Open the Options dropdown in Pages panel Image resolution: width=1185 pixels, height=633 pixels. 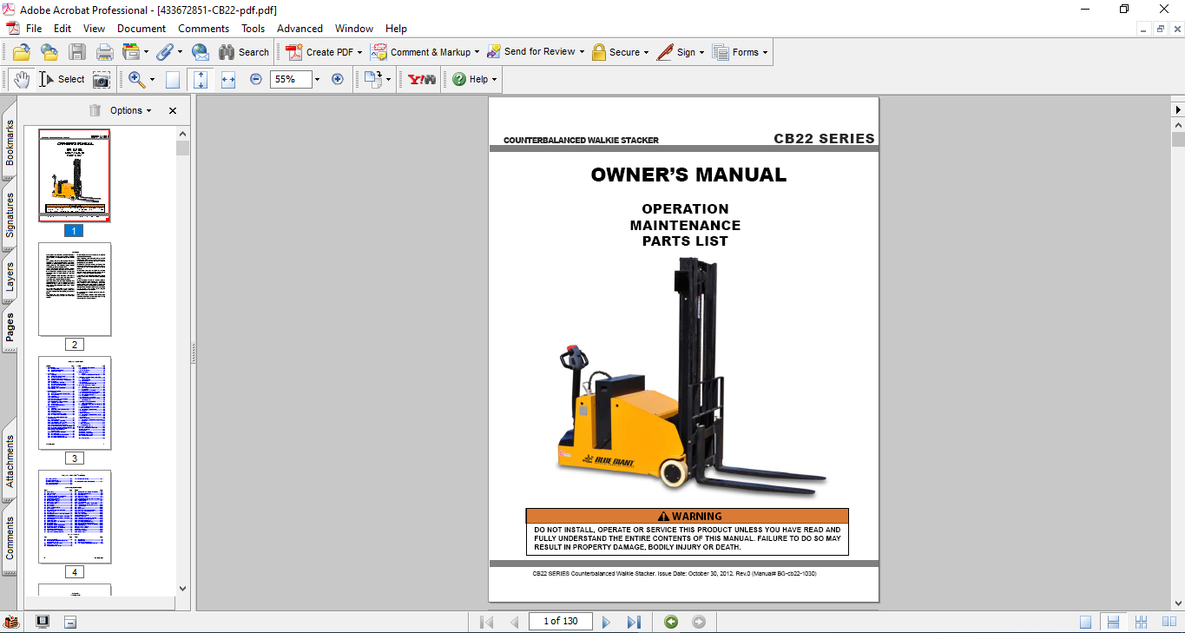(130, 110)
